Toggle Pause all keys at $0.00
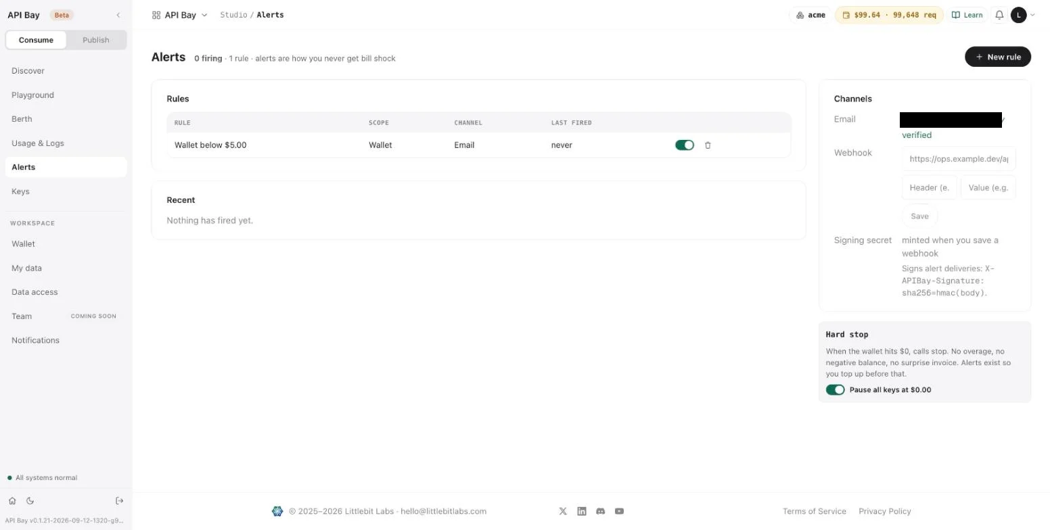The width and height of the screenshot is (1050, 530). point(836,390)
